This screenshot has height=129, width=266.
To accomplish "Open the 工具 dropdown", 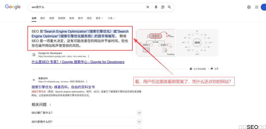I will [111, 18].
